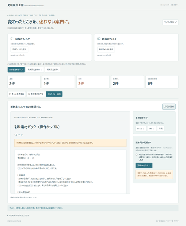Save edit settings with 編集設定を保存

pyautogui.click(x=35, y=70)
